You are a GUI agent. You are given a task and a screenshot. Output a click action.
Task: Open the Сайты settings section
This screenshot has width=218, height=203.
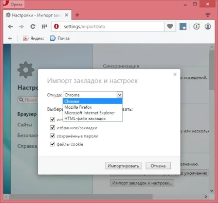coord(25,125)
